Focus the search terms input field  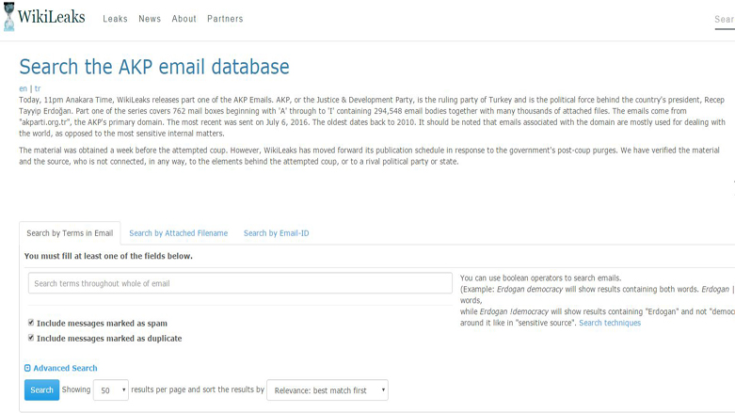pos(240,283)
